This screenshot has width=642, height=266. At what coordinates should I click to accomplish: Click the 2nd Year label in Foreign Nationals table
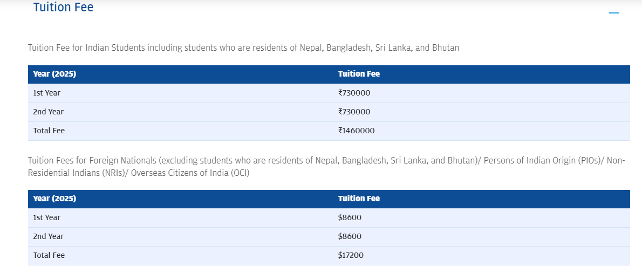click(49, 236)
